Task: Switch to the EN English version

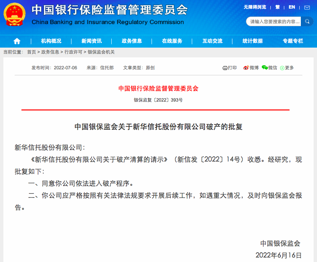Action: pos(292,7)
